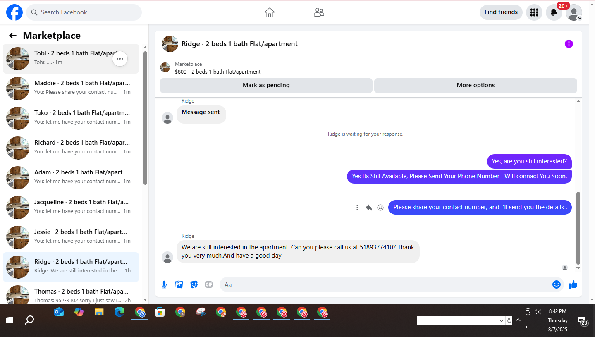595x337 pixels.
Task: Open the GIF picker
Action: pyautogui.click(x=209, y=284)
